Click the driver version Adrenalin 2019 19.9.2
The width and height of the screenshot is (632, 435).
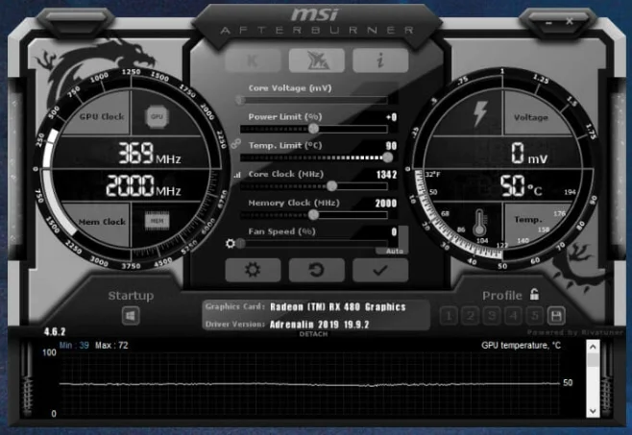coord(319,325)
